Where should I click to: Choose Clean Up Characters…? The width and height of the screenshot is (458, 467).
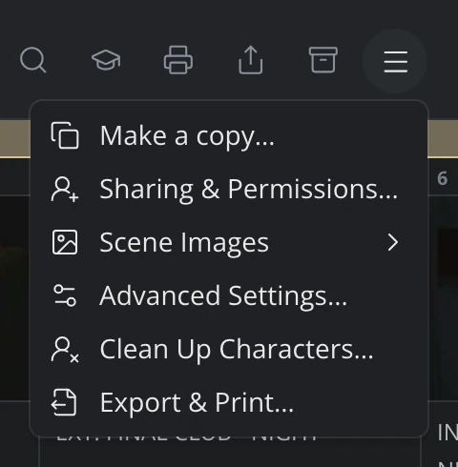229,350
